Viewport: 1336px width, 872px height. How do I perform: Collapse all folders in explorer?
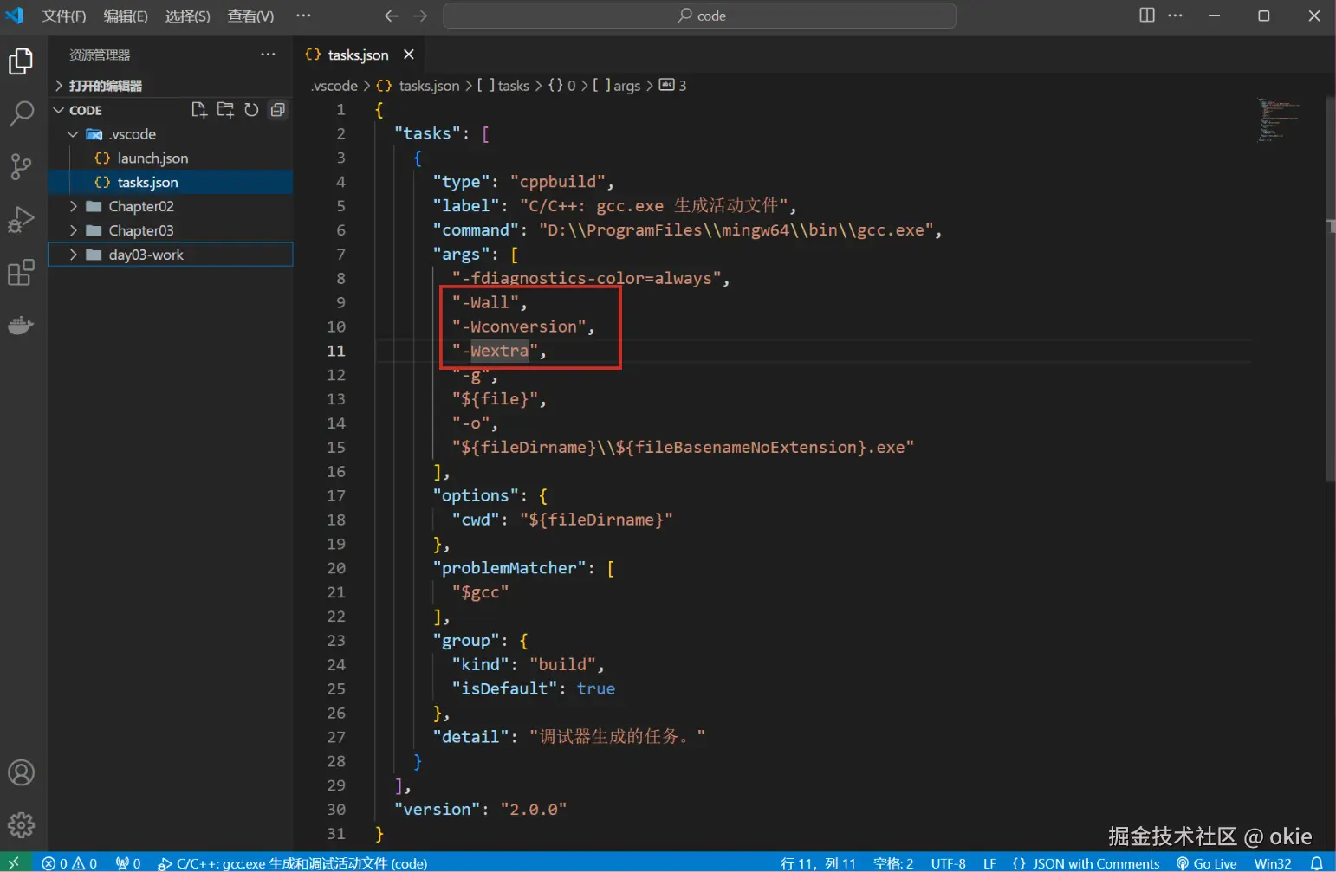277,110
